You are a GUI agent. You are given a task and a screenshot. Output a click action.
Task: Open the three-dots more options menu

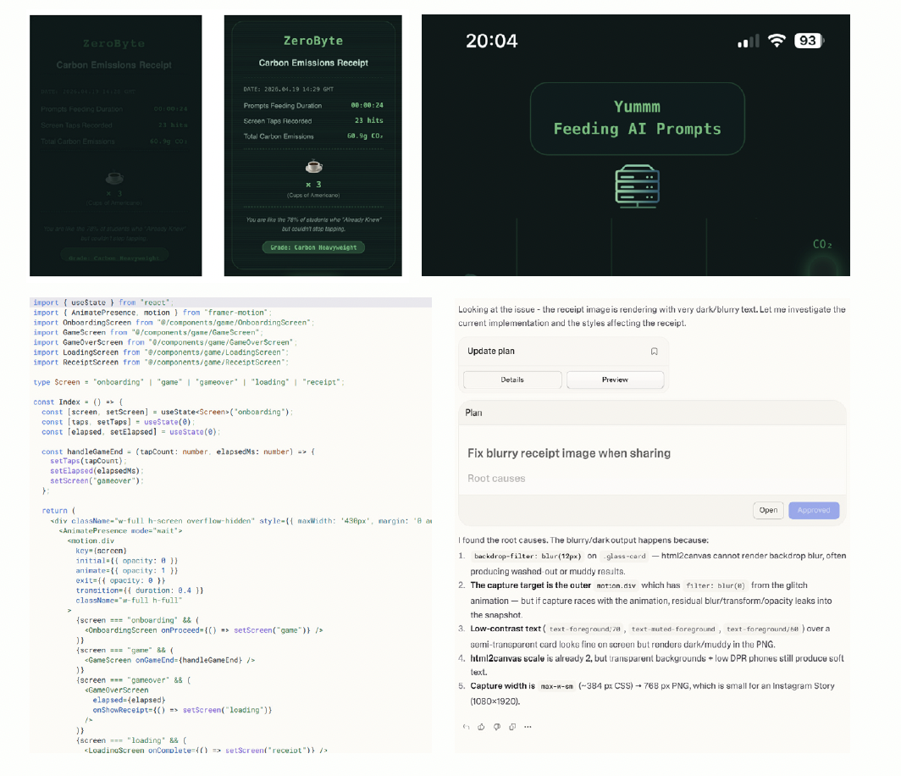click(x=528, y=727)
